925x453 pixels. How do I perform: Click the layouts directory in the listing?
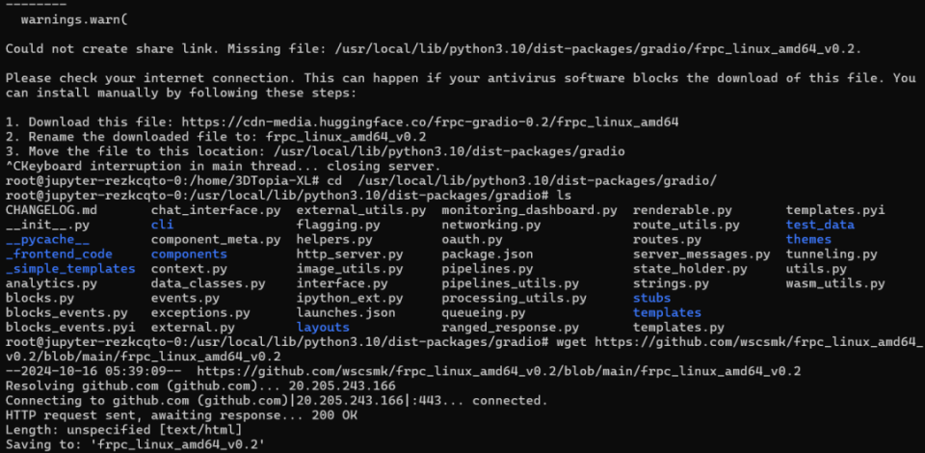pos(322,328)
